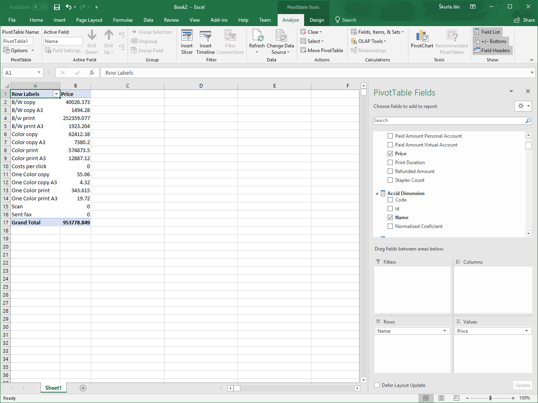Screen dimensions: 538x403
Task: Open the Row Labels filter dropdown
Action: pyautogui.click(x=57, y=94)
